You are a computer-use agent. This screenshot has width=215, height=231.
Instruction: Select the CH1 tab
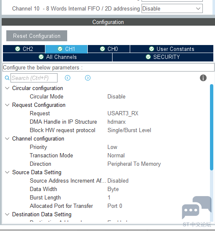click(66, 49)
